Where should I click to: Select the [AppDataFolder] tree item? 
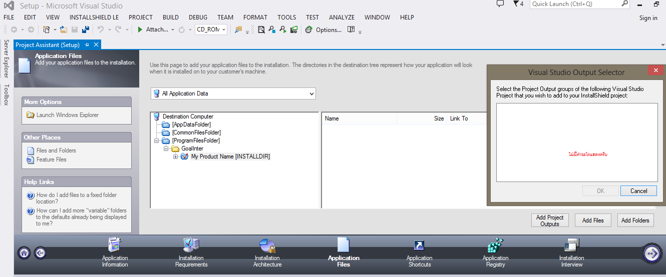191,124
